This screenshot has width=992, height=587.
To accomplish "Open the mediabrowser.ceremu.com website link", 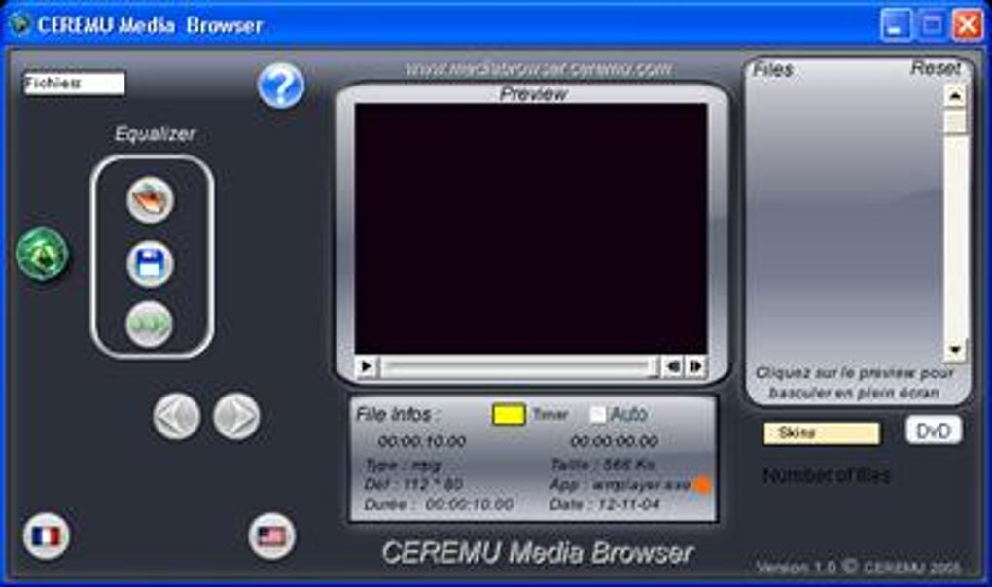I will (x=539, y=68).
